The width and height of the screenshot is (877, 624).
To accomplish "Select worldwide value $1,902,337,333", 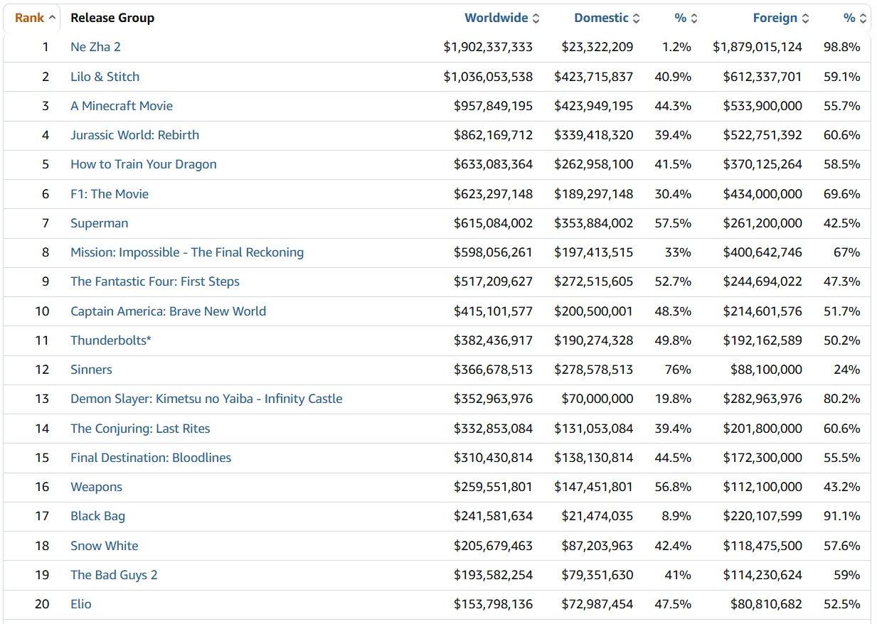I will click(488, 47).
